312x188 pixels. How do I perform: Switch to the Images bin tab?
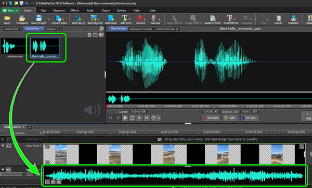coord(50,29)
